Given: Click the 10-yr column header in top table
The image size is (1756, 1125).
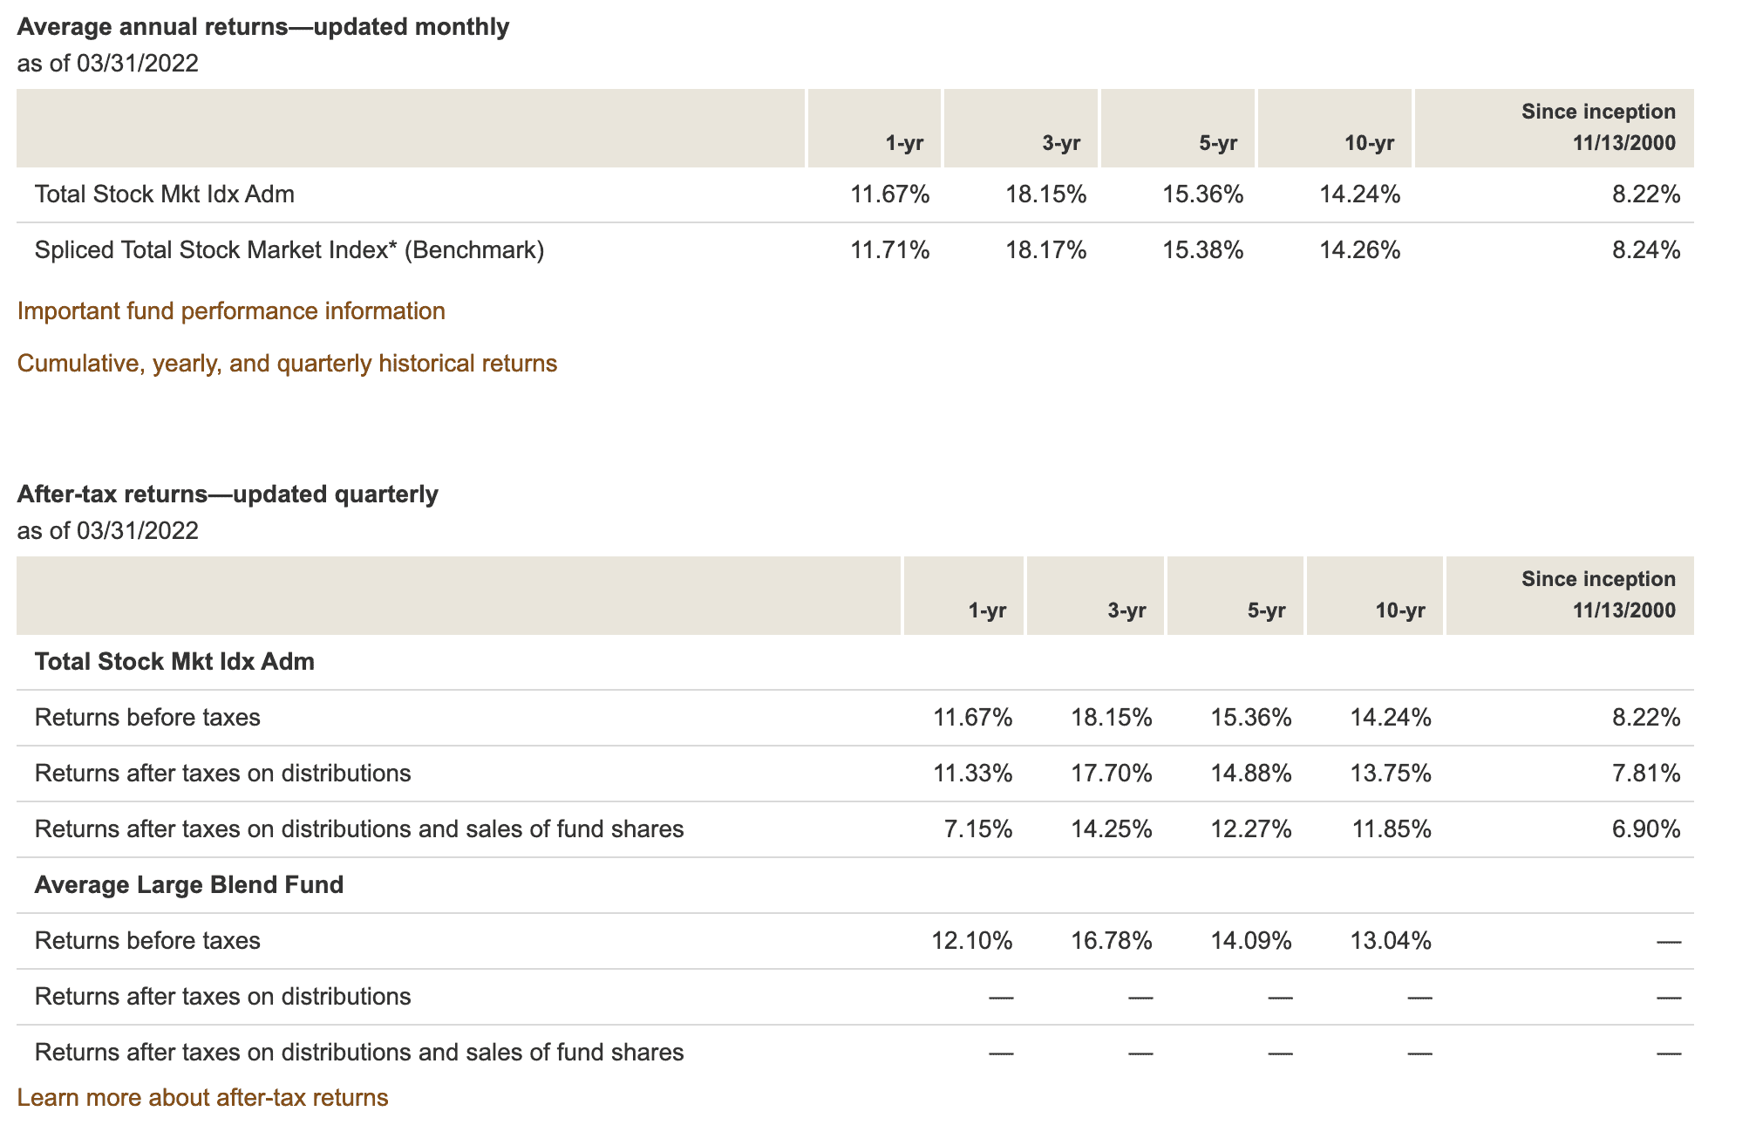Looking at the screenshot, I should (x=1369, y=142).
